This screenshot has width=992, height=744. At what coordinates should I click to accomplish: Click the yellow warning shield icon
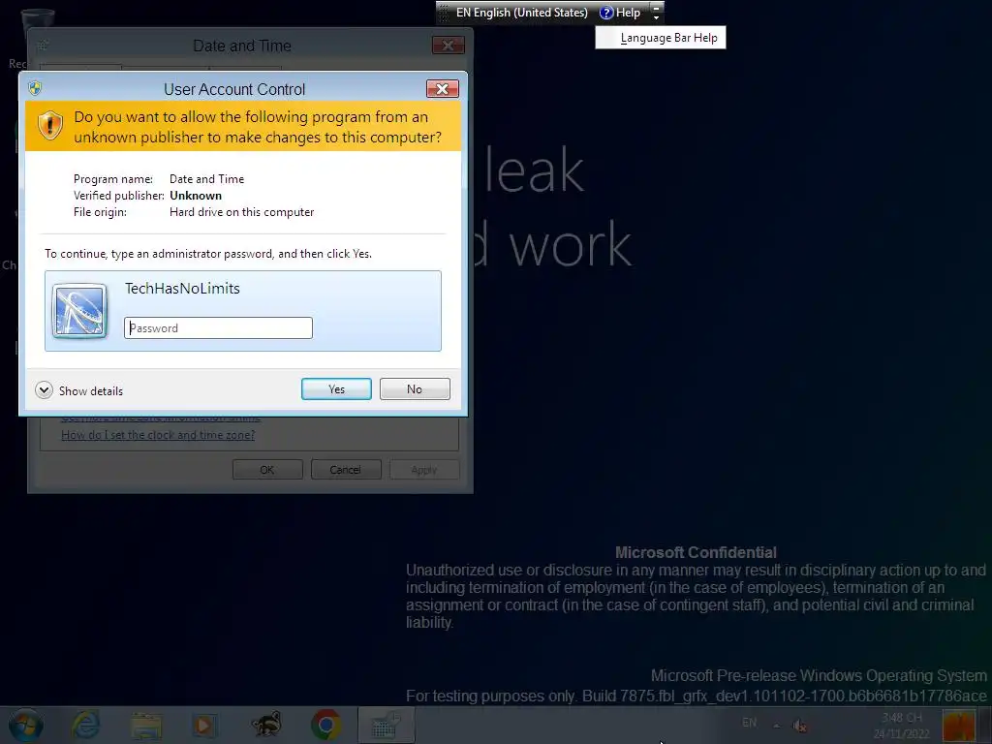(x=50, y=125)
